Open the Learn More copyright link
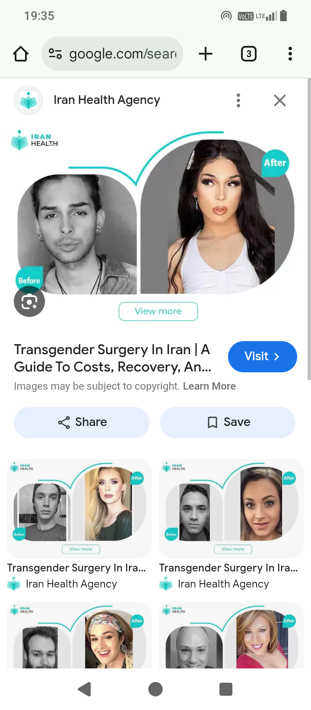Image resolution: width=311 pixels, height=710 pixels. click(x=209, y=386)
